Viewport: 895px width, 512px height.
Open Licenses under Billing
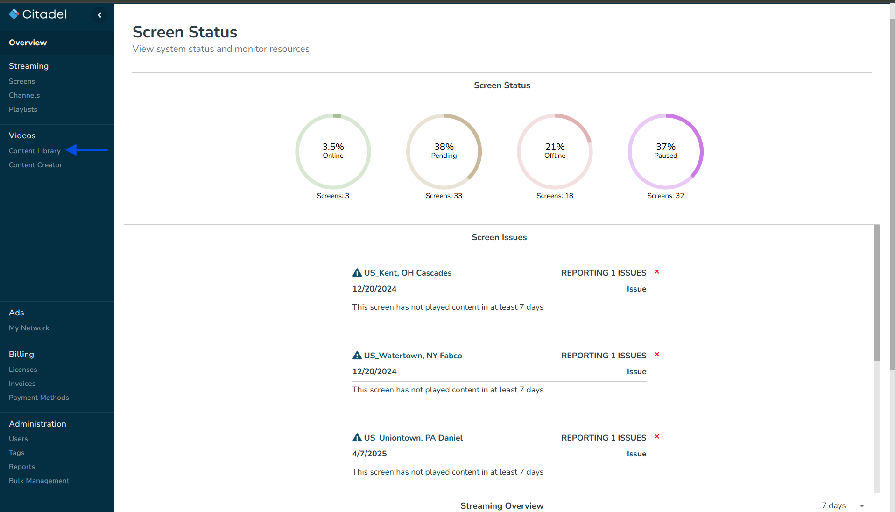click(23, 370)
